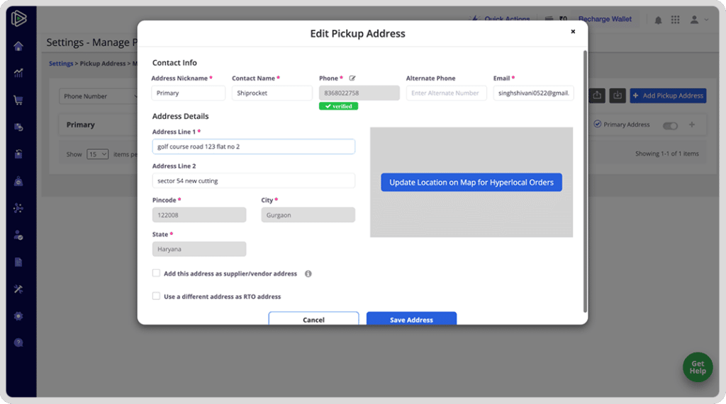Open the connected-nodes channels sidebar icon
This screenshot has width=726, height=404.
pos(18,208)
